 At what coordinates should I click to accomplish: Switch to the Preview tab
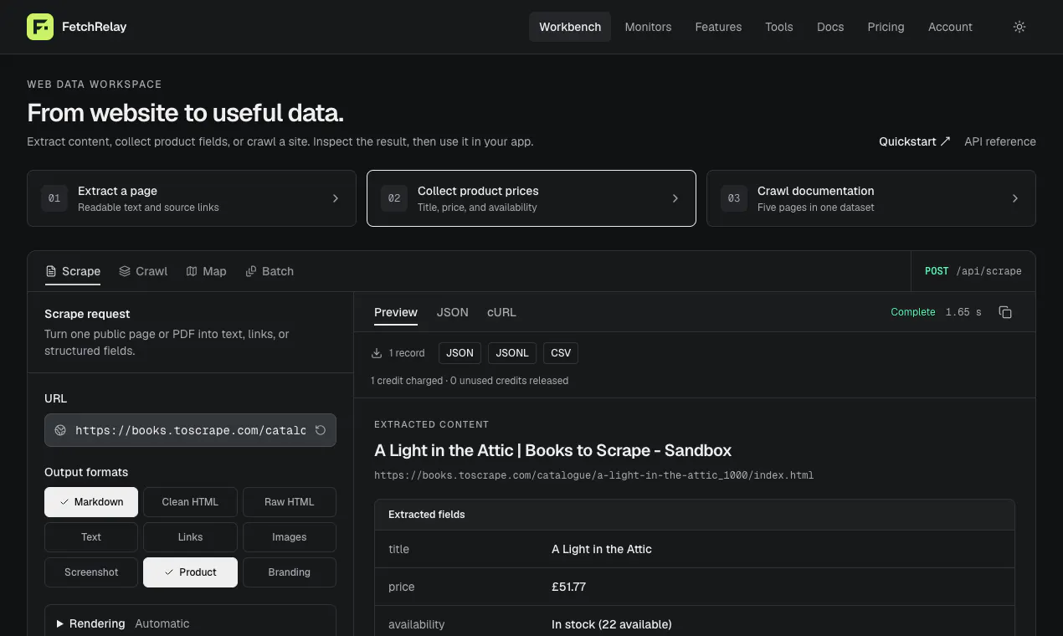coord(396,312)
